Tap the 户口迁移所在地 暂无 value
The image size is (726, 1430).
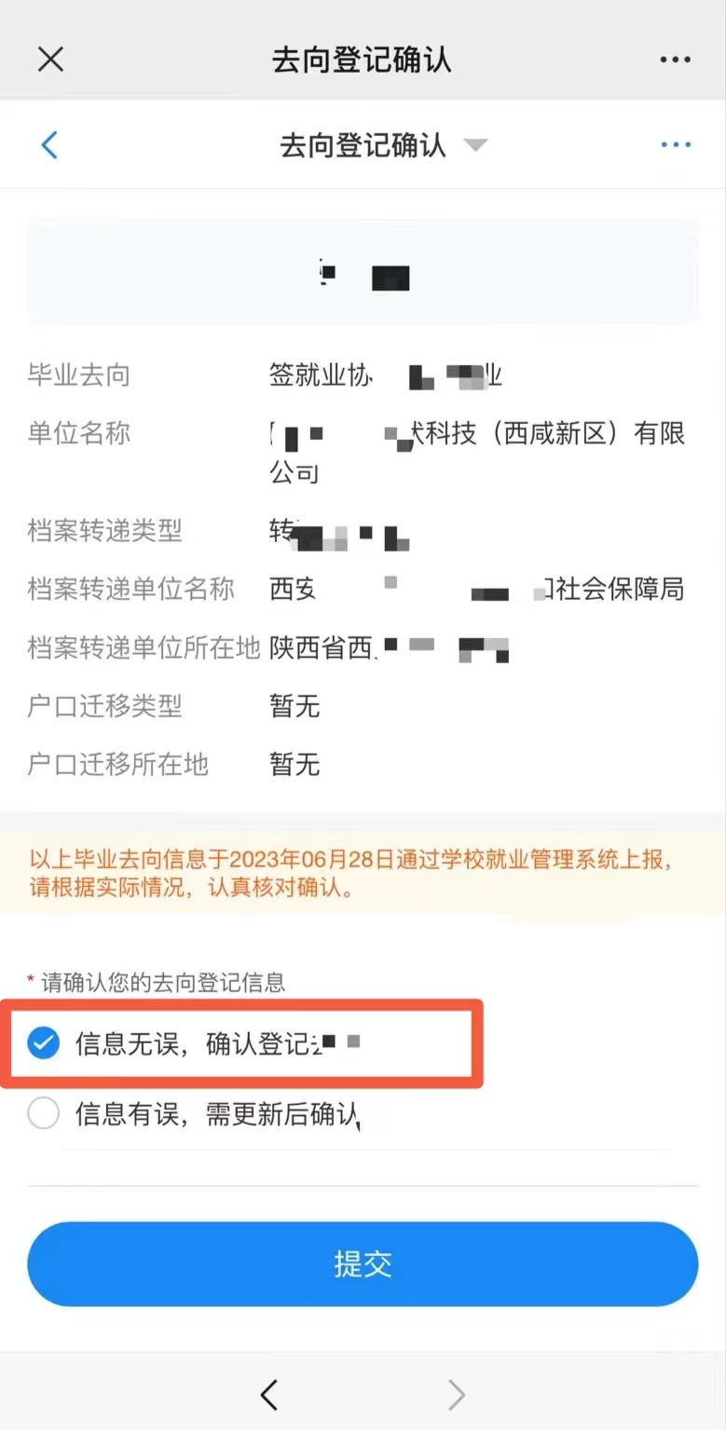tap(295, 765)
